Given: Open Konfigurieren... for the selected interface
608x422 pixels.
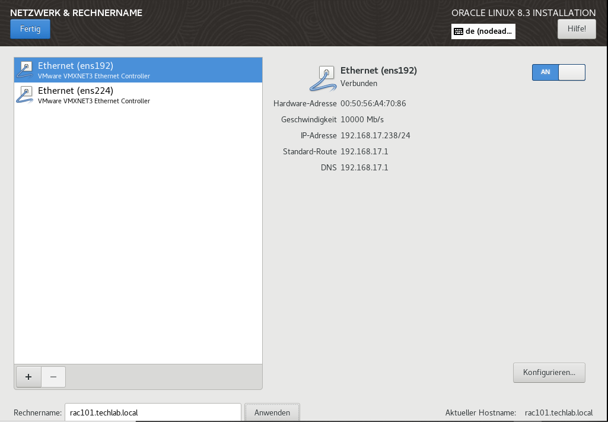Looking at the screenshot, I should (x=549, y=373).
